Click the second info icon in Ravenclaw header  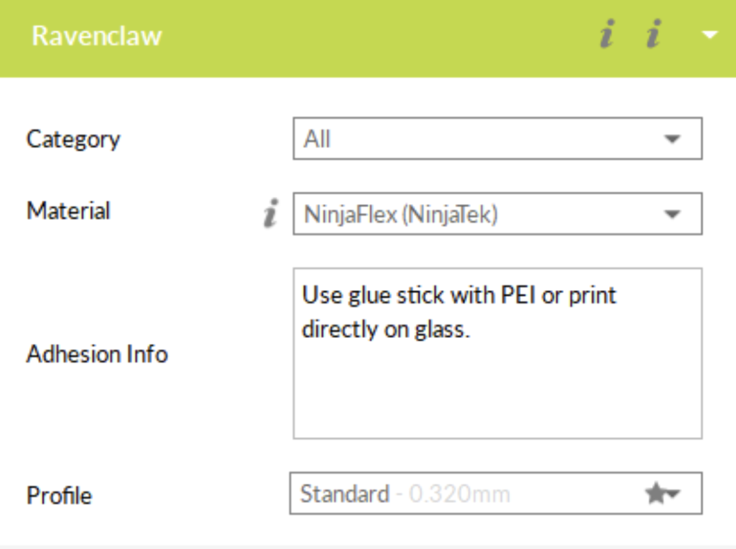pyautogui.click(x=652, y=35)
